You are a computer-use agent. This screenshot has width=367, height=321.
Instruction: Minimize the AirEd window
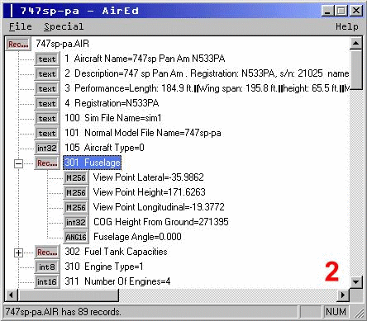coord(327,11)
